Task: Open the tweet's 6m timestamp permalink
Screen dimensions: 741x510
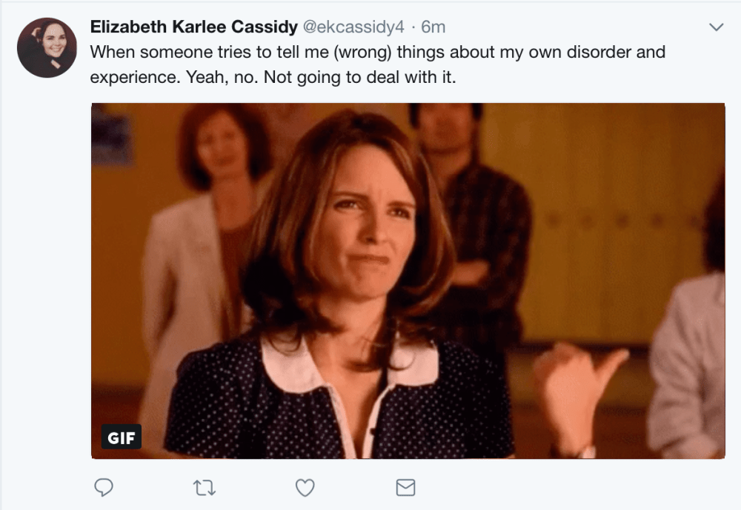Action: click(x=433, y=27)
